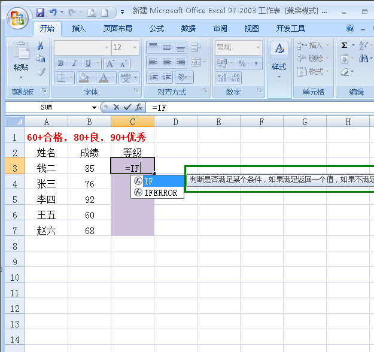Open the font size dropdown
The height and width of the screenshot is (352, 374).
click(135, 47)
